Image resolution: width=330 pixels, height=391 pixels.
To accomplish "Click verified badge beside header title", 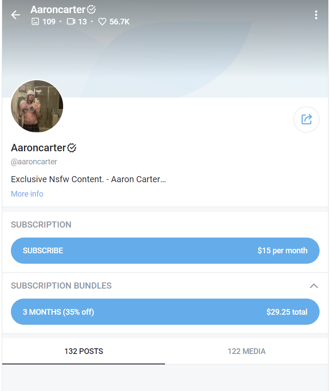I will point(91,9).
